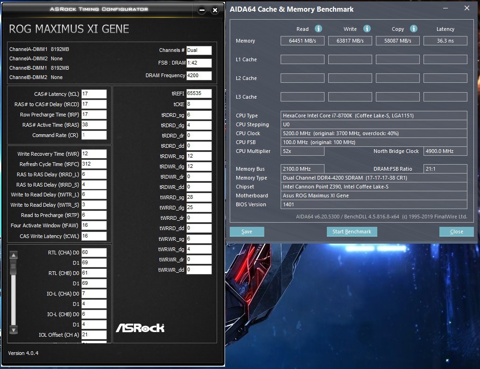
Task: Click the CPU Type value in AIDA64
Action: 374,116
